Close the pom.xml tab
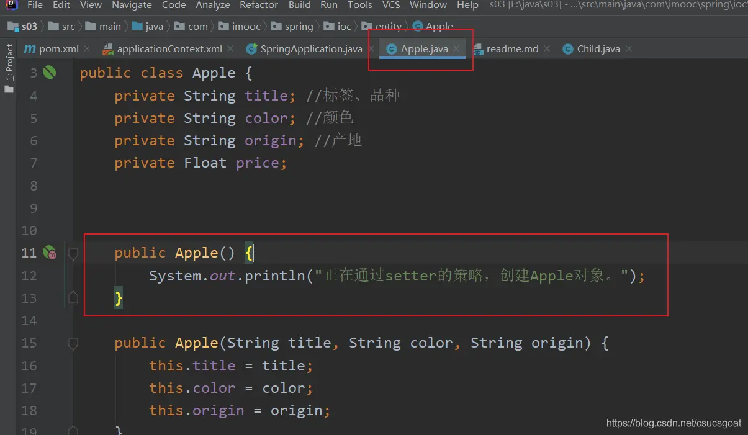This screenshot has height=435, width=748. [87, 49]
